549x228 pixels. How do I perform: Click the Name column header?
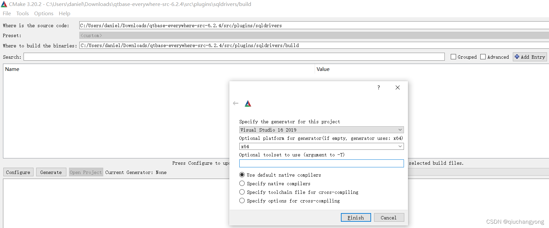click(159, 69)
